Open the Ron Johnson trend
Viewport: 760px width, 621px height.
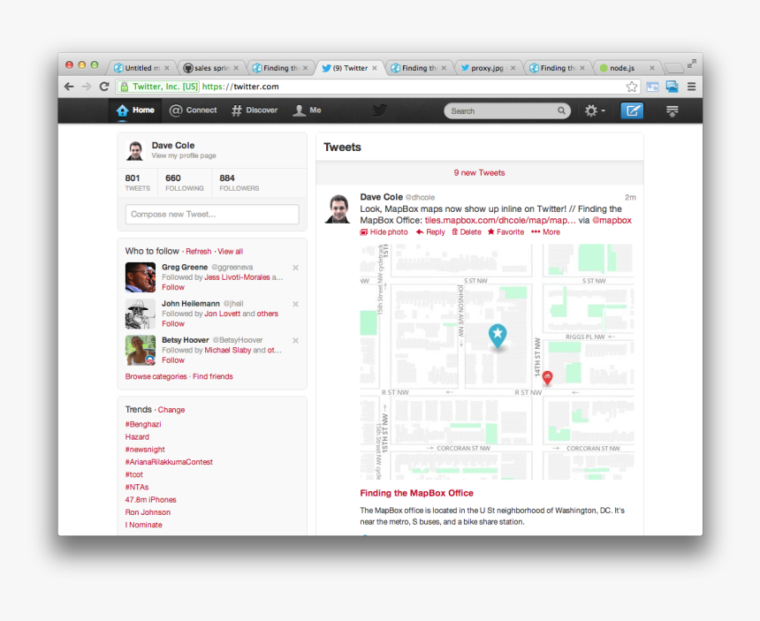[148, 512]
